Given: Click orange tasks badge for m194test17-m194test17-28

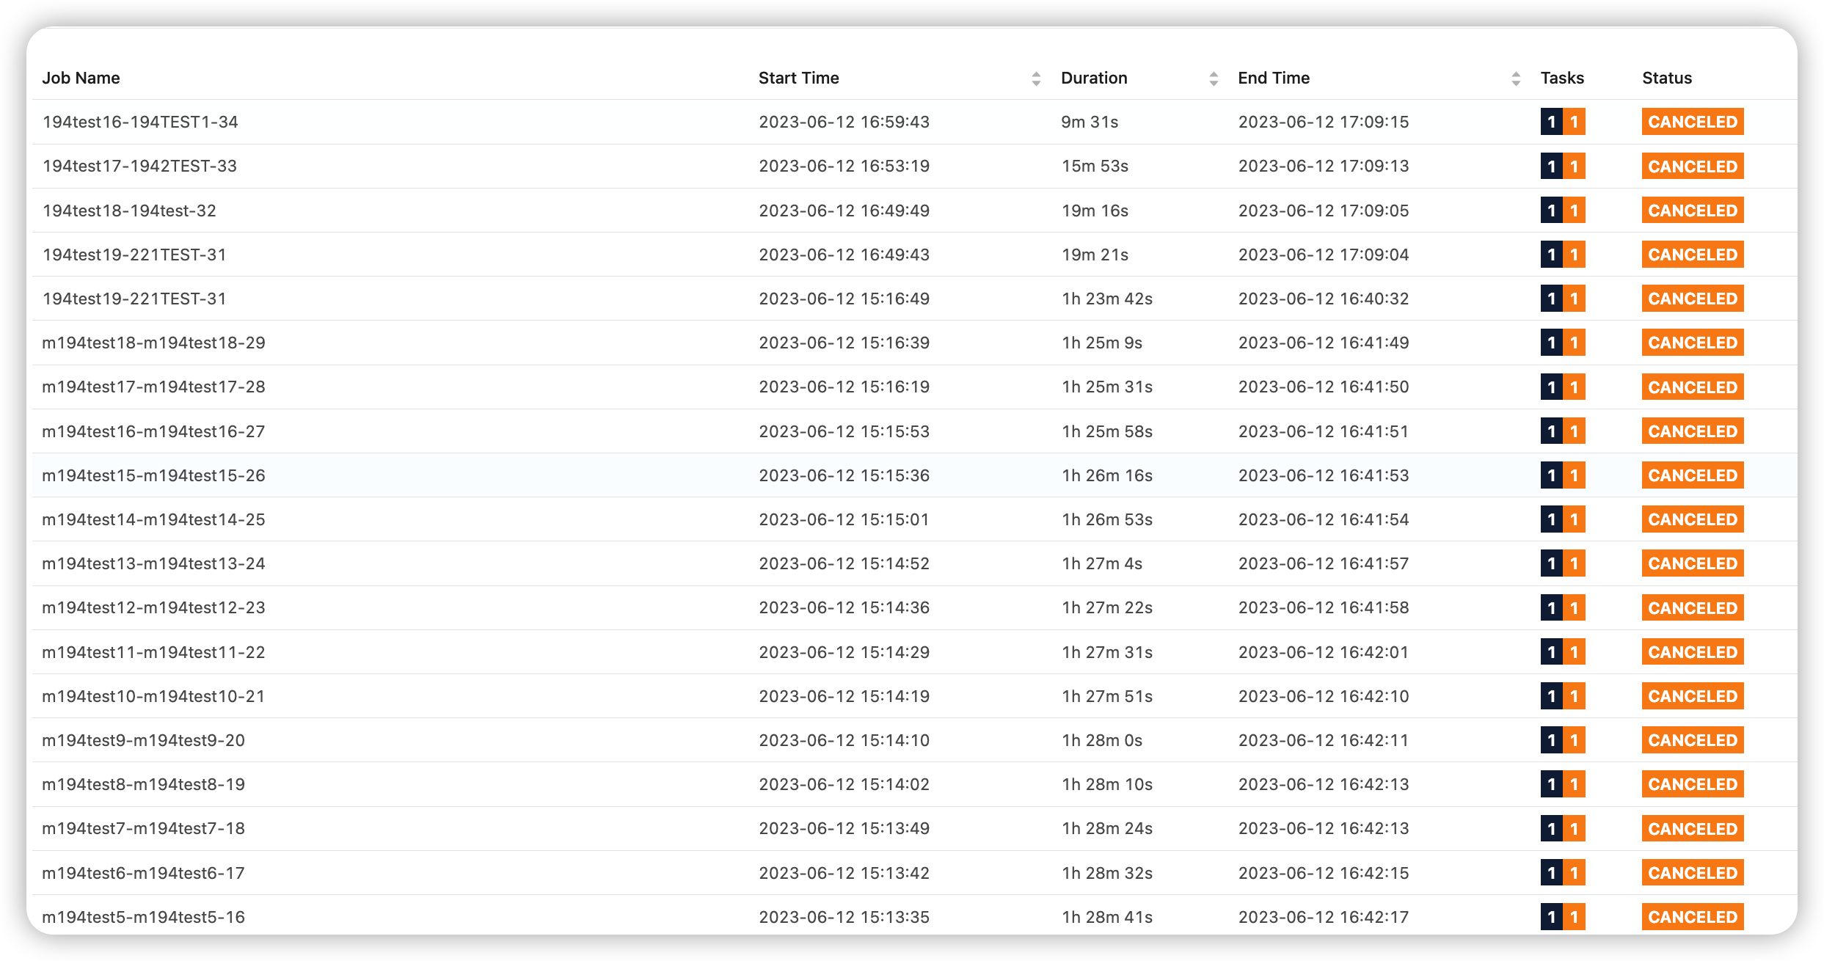Looking at the screenshot, I should pos(1575,387).
